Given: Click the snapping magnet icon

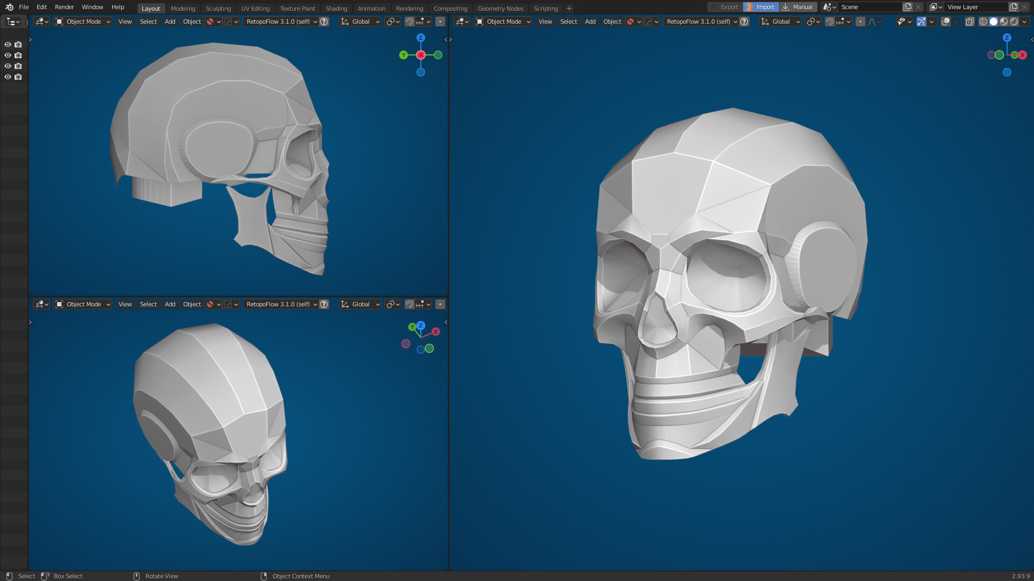Looking at the screenshot, I should [x=830, y=22].
